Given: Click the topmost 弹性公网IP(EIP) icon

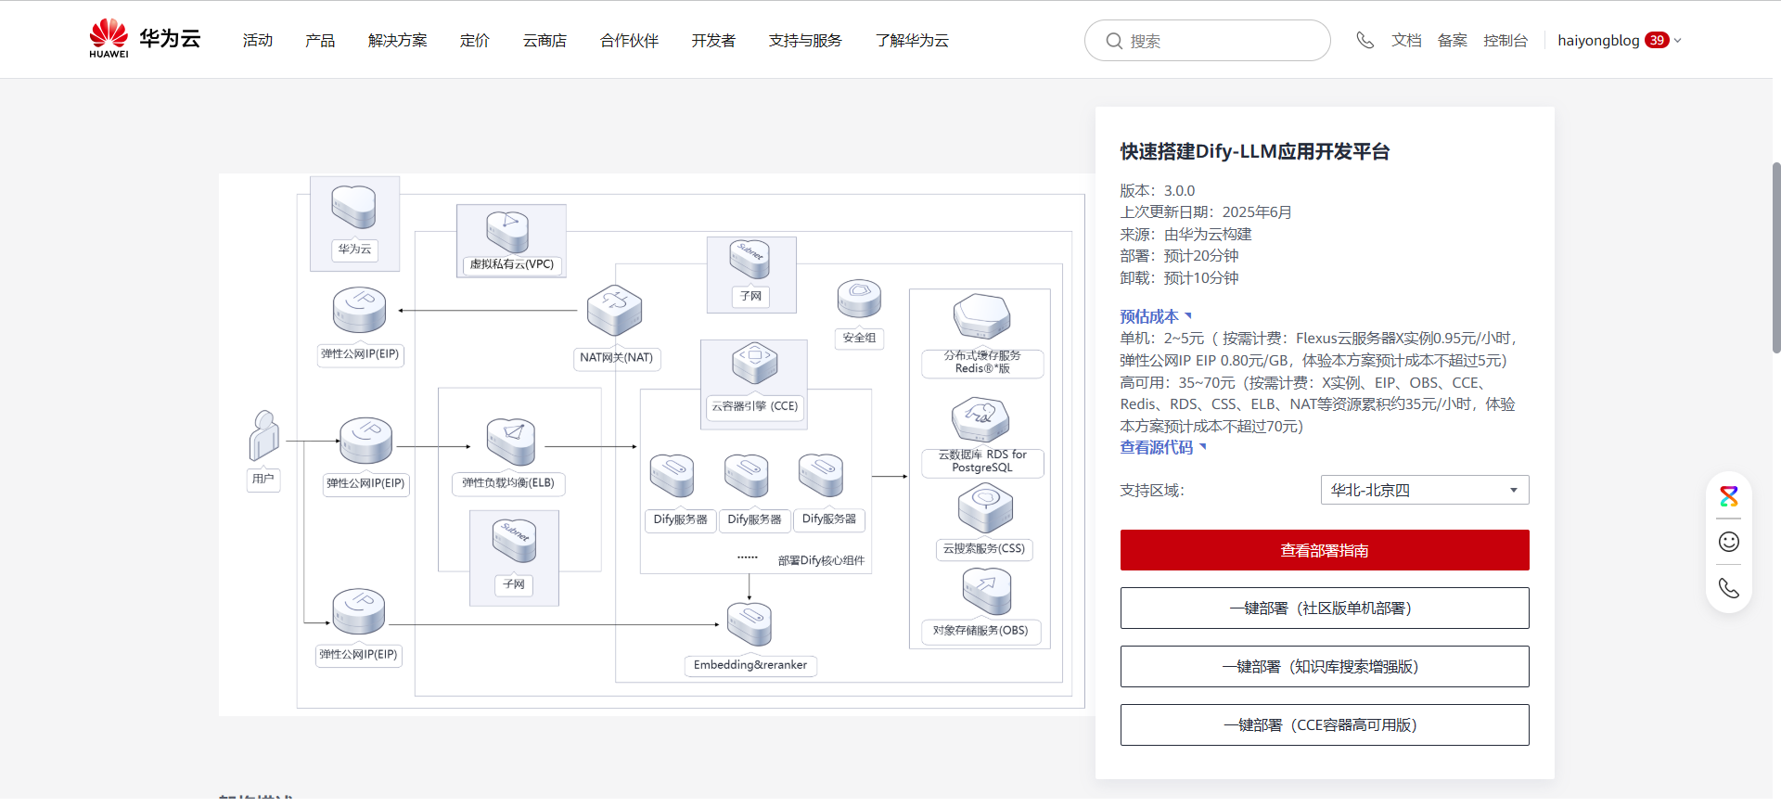Looking at the screenshot, I should [x=360, y=310].
